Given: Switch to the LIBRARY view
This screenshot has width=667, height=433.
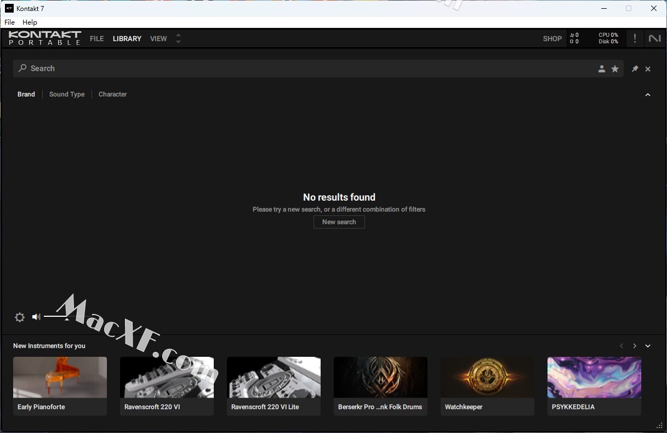Looking at the screenshot, I should click(x=127, y=39).
